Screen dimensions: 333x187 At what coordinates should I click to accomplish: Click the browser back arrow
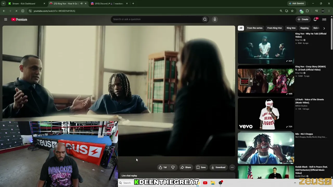click(4, 11)
